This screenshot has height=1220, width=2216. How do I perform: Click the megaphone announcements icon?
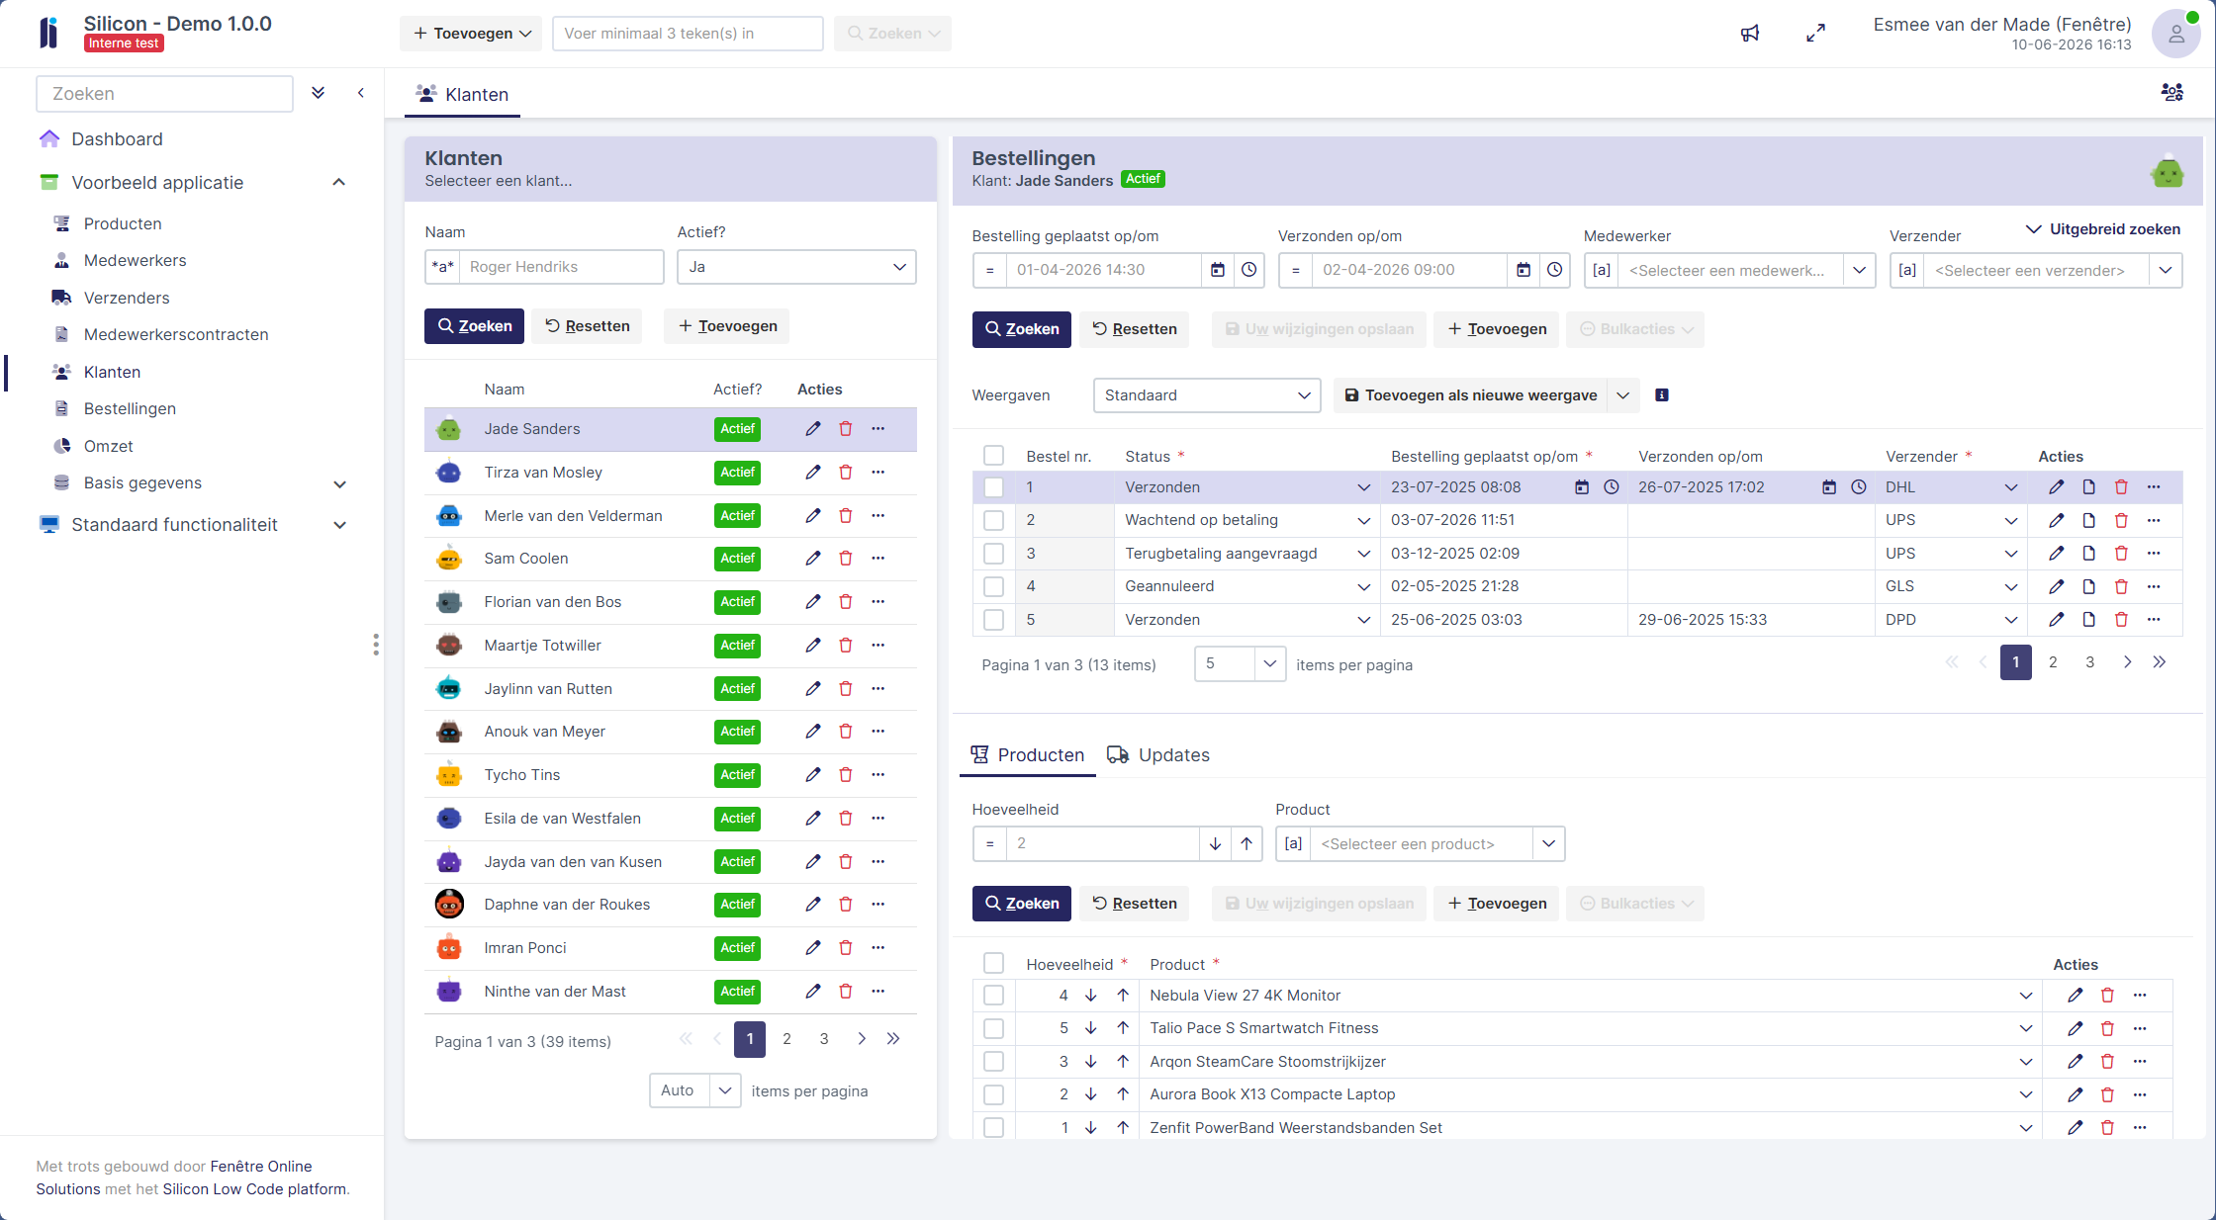(1750, 34)
